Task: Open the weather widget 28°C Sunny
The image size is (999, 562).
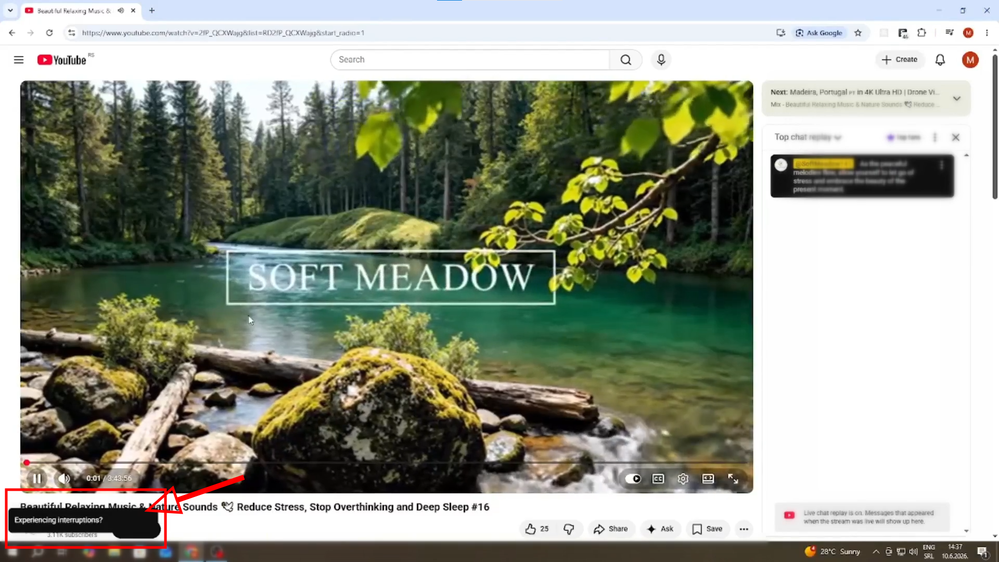Action: pyautogui.click(x=832, y=552)
